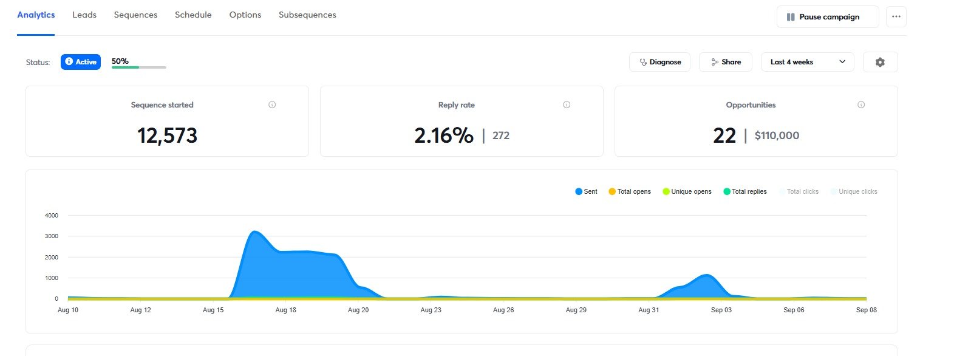954x356 pixels.
Task: Click the Diagnose button
Action: pyautogui.click(x=659, y=62)
